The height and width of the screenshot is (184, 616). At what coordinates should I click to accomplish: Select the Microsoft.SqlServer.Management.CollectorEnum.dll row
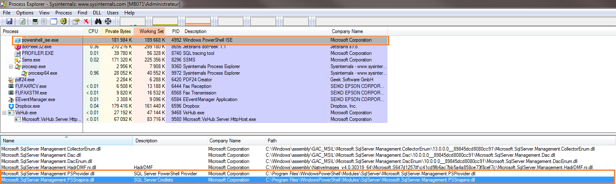308,149
